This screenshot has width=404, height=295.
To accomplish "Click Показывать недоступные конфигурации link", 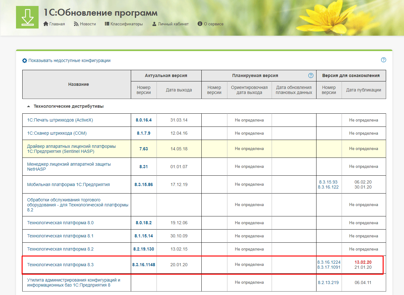I will [69, 60].
